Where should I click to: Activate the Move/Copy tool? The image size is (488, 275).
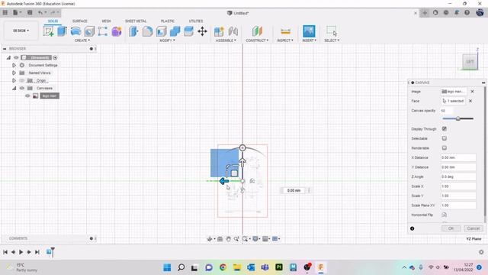202,31
